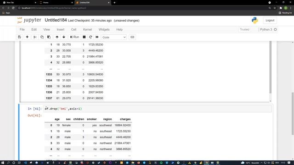294x165 pixels.
Task: Go forward using browser forward arrow
Action: click(x=8, y=8)
